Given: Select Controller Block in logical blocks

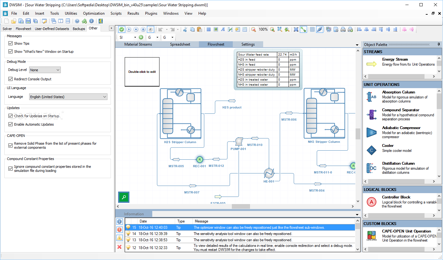Looking at the screenshot, I should click(400, 202).
